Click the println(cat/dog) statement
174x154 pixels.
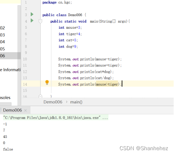(86, 78)
